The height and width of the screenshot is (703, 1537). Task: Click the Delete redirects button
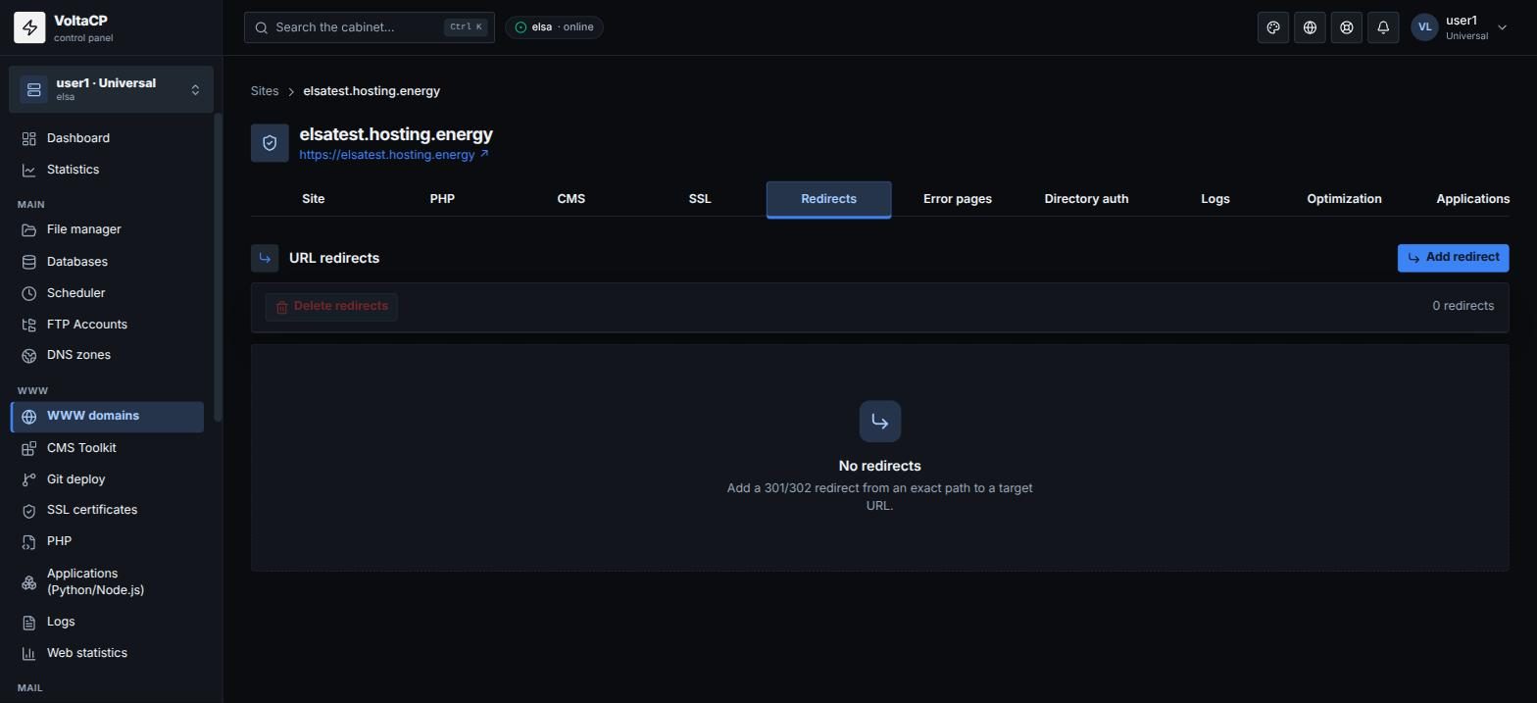coord(331,307)
